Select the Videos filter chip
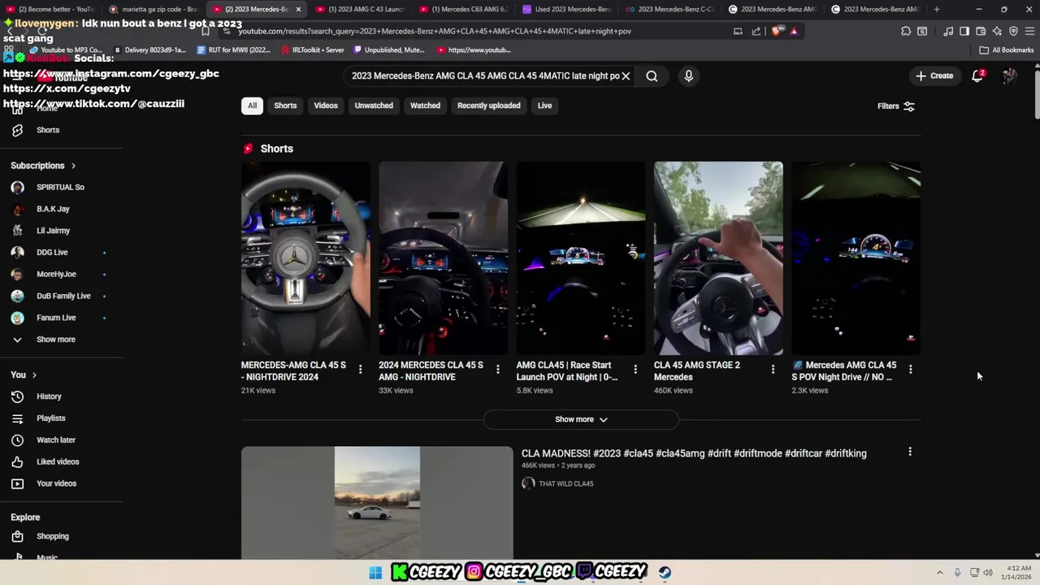The width and height of the screenshot is (1040, 585). 326,106
